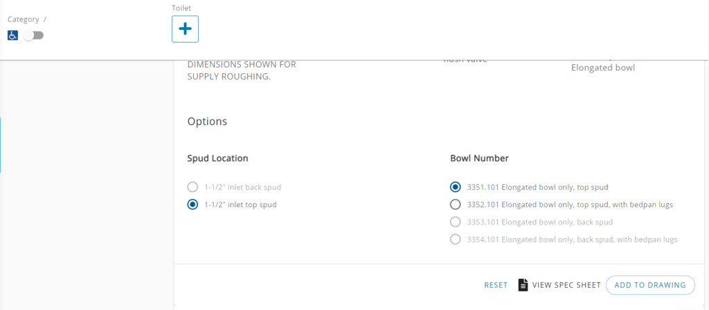Choose bowl 3352.101 with bedpan lugs

coord(456,204)
